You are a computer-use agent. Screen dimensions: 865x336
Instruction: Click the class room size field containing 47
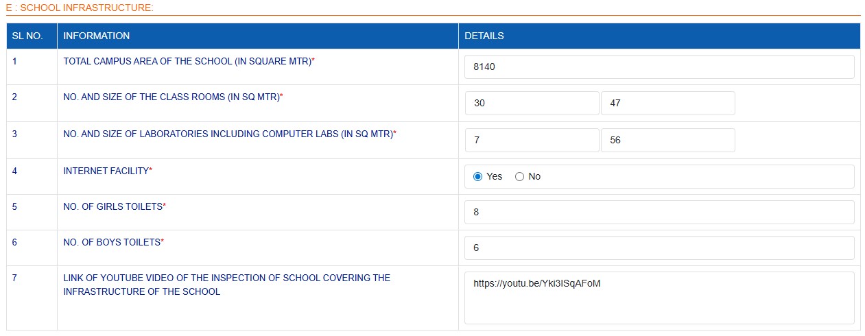pos(667,104)
